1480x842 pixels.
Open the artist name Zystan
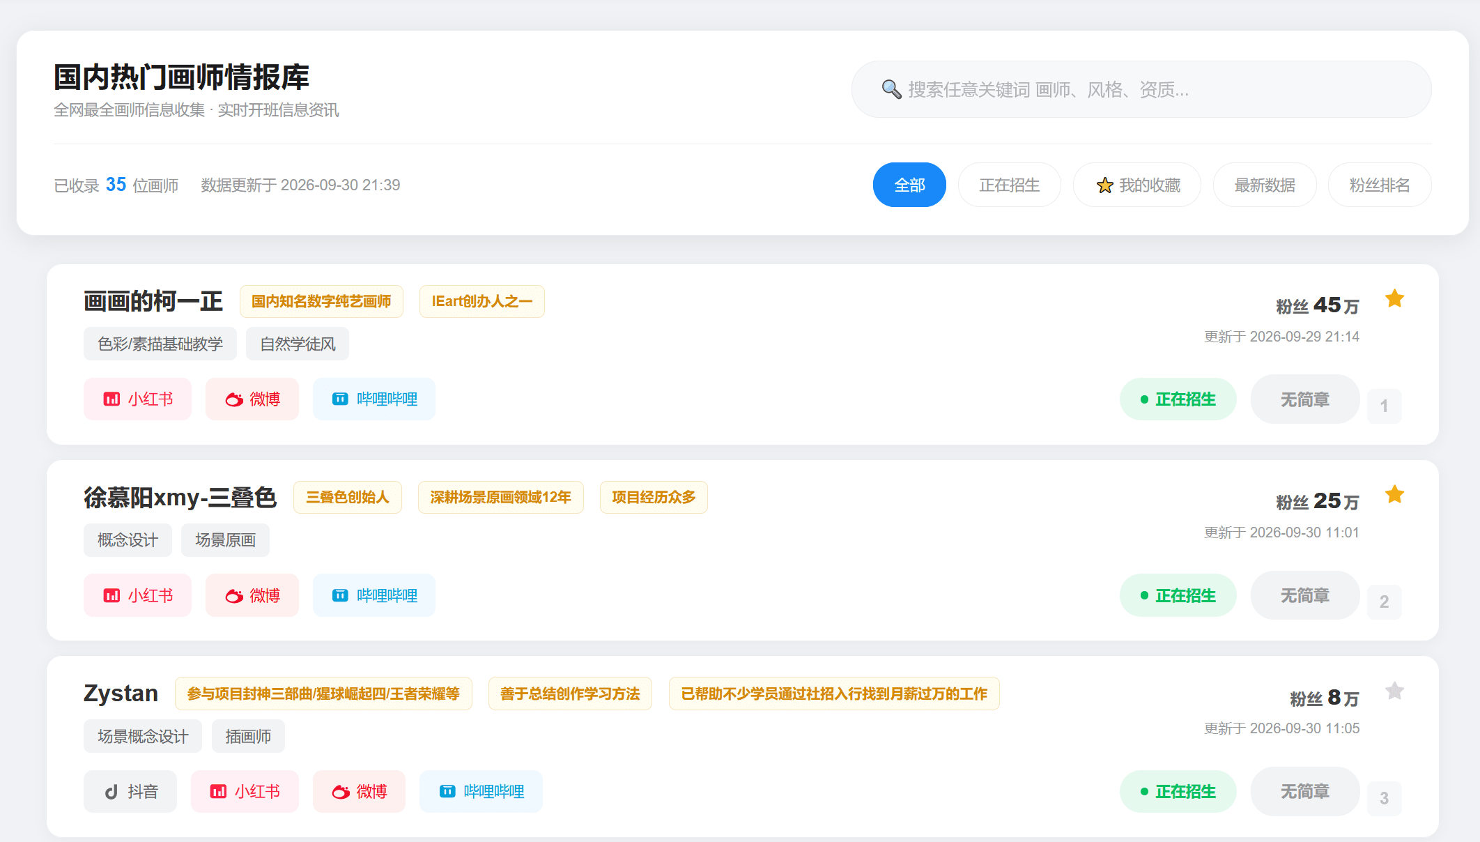tap(121, 693)
